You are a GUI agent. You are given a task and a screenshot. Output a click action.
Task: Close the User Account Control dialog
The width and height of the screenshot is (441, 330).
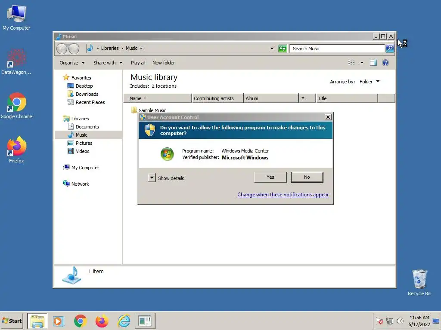click(x=328, y=117)
